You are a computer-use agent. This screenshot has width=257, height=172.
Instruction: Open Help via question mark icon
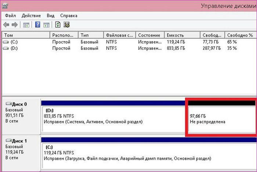coord(38,25)
